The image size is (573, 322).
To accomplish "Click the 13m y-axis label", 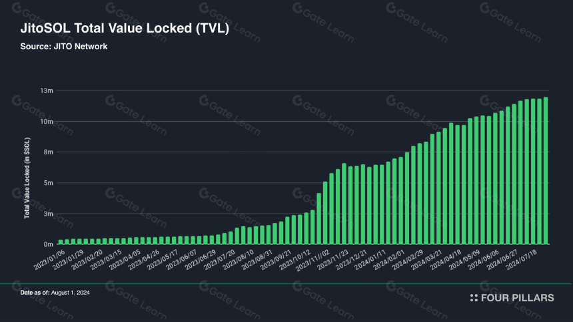I will pos(47,90).
